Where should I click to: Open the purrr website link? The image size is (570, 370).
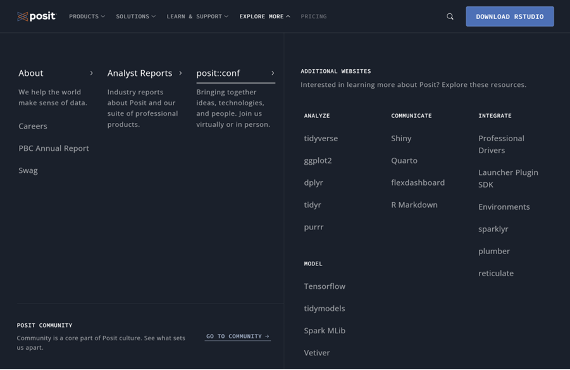click(x=314, y=227)
